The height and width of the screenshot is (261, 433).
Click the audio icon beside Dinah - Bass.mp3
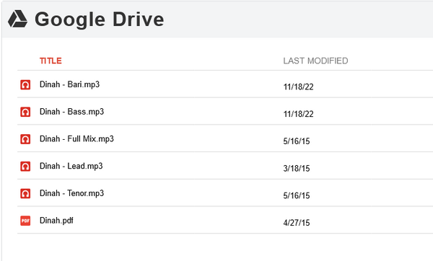pos(25,112)
